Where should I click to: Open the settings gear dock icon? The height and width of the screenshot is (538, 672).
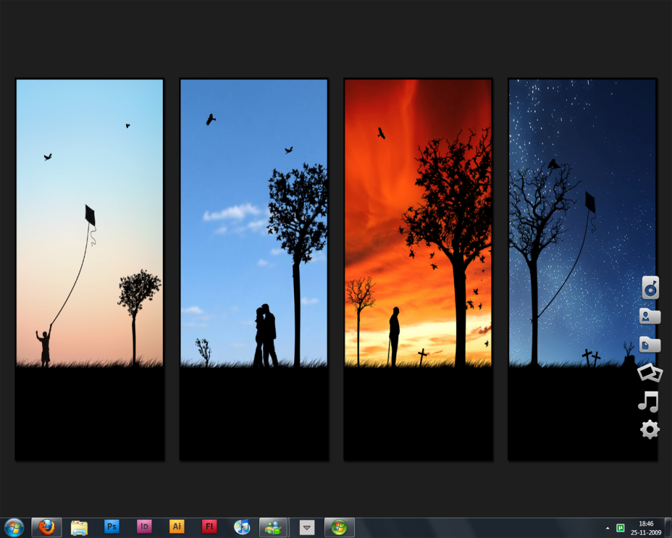point(650,430)
